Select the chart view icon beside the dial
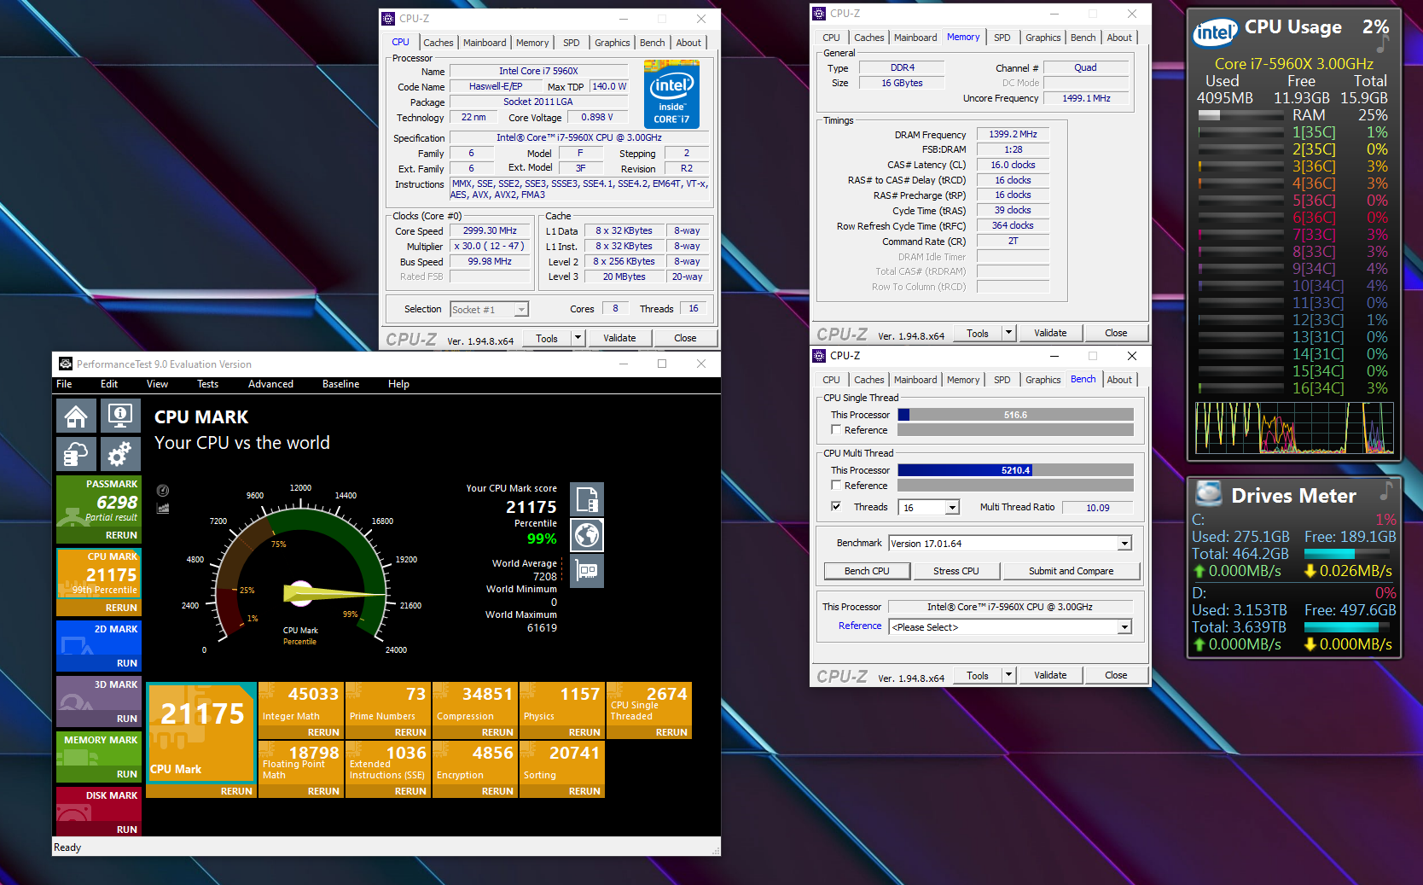Screen dimensions: 1423x885 coord(163,508)
